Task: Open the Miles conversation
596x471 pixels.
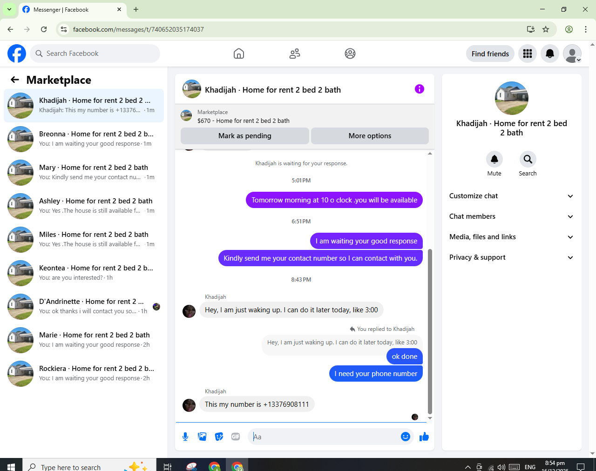Action: point(84,240)
